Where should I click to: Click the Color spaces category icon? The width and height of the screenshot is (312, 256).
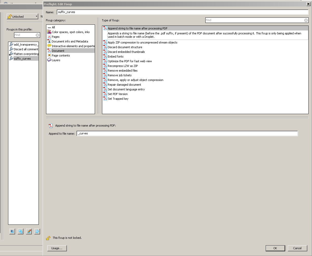tap(49, 32)
